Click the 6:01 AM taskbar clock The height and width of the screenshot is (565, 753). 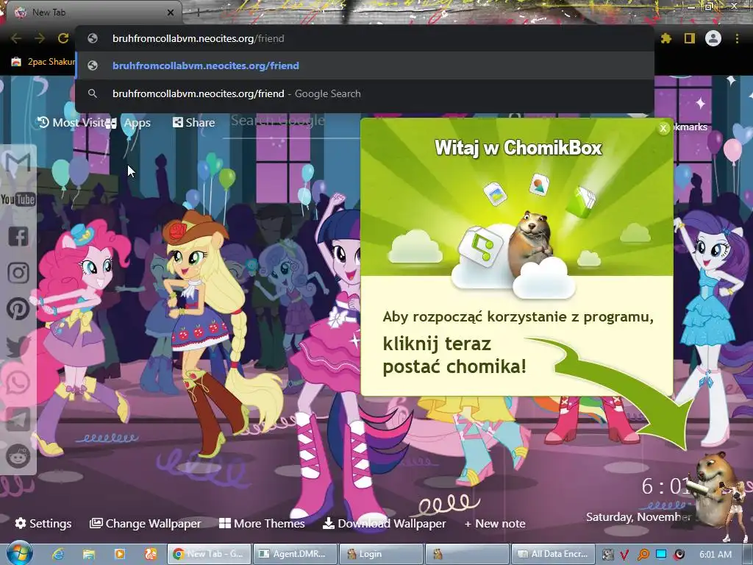click(715, 555)
